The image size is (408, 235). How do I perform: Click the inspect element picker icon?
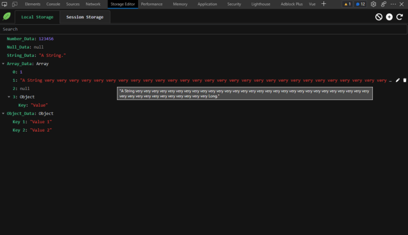pos(4,4)
